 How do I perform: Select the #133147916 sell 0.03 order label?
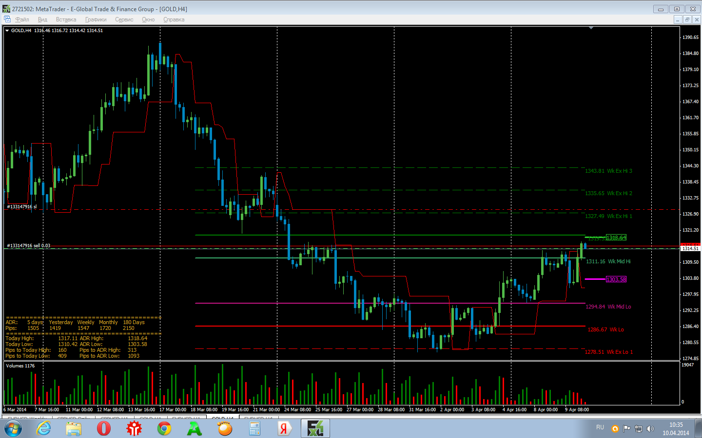pyautogui.click(x=28, y=245)
